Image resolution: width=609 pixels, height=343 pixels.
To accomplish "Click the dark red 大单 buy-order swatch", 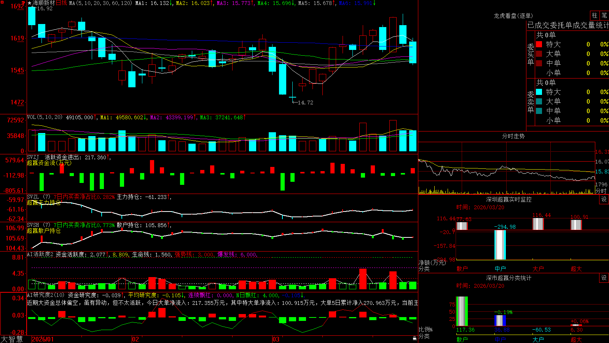I will coord(539,54).
